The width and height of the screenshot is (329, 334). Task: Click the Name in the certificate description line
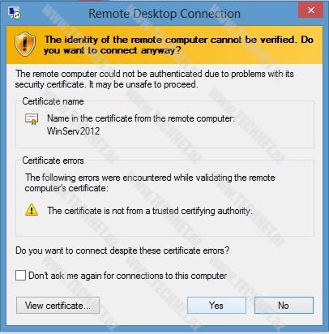(x=141, y=118)
